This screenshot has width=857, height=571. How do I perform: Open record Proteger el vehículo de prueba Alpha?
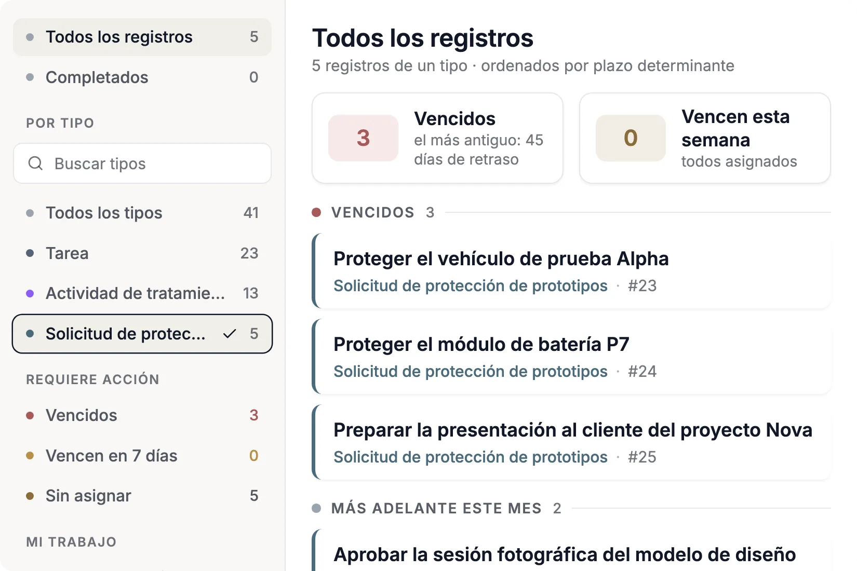[x=571, y=271]
